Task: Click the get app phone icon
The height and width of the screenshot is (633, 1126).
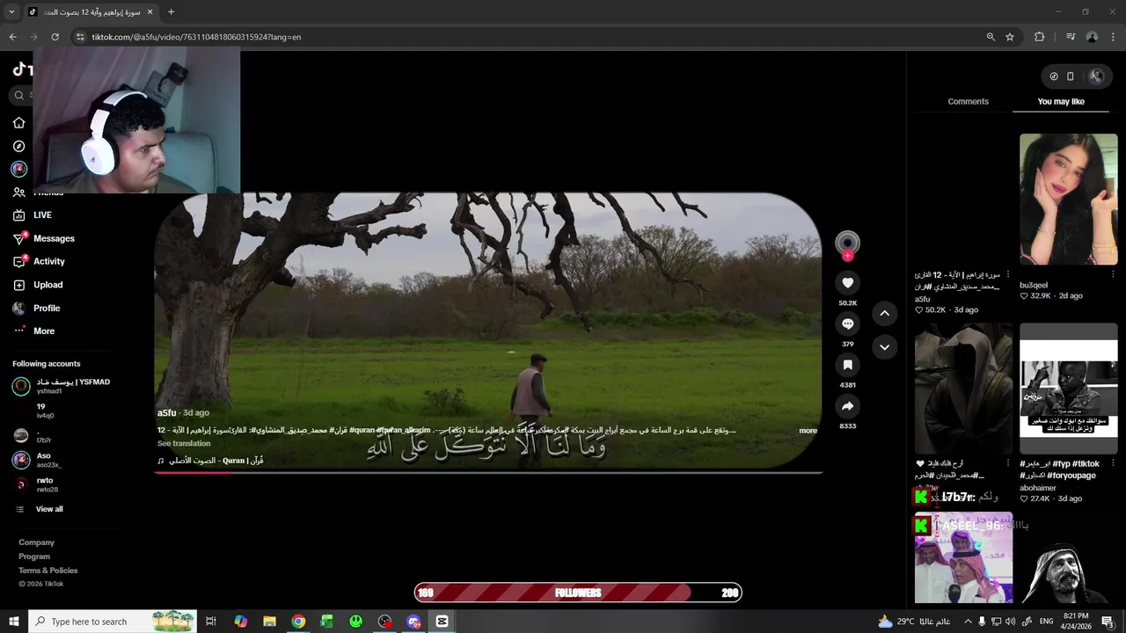Action: point(1071,76)
